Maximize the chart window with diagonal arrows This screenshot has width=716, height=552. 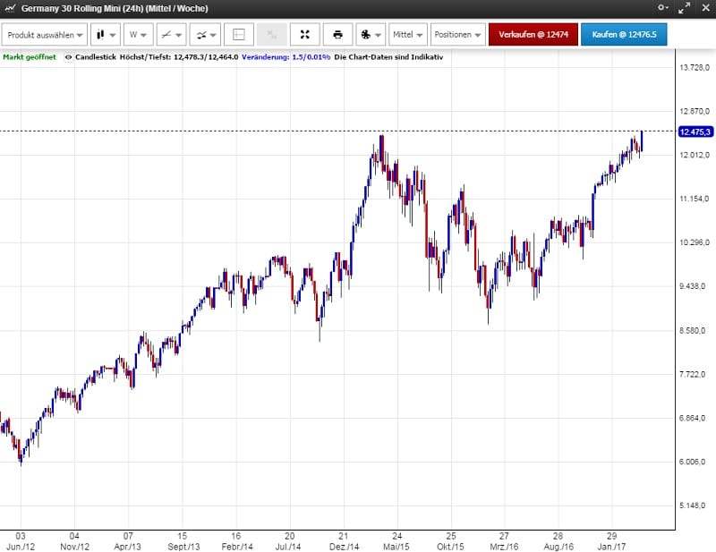tap(685, 8)
